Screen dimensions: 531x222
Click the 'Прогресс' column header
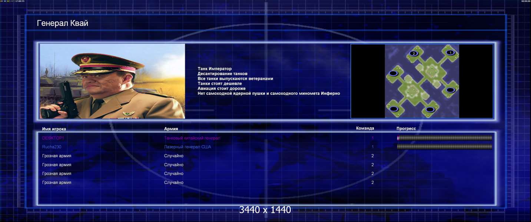[x=406, y=128]
